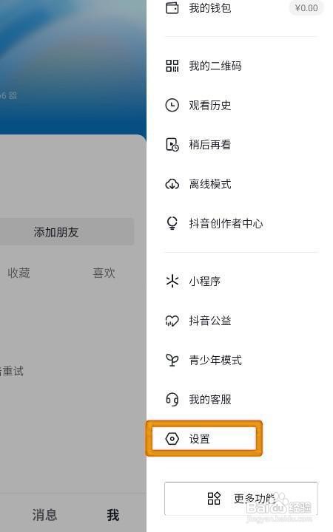This screenshot has width=333, height=532.
Task: Select the watch-later icon beside 稍后再看
Action: [x=172, y=145]
